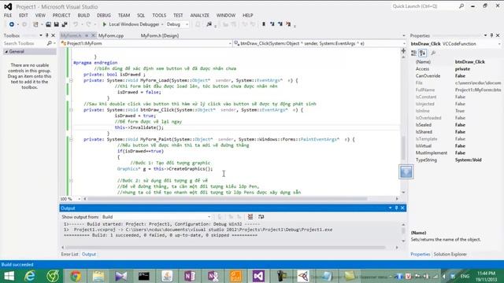The width and height of the screenshot is (504, 283).
Task: Click the rightmost clear bookmarks toolbar icon
Action: click(x=288, y=24)
